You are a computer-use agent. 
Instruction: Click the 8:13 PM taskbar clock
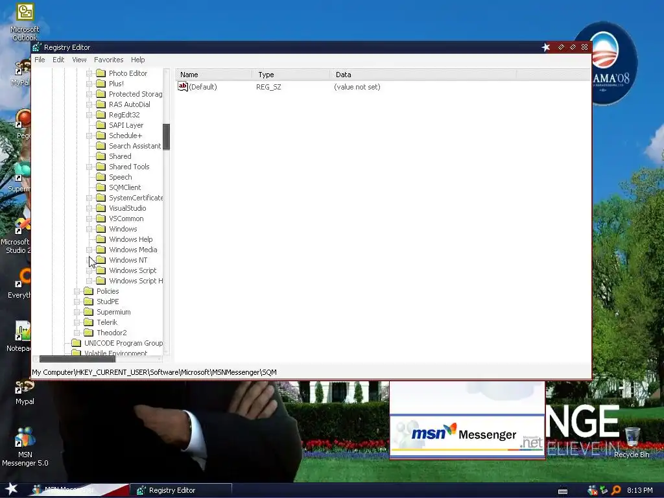click(639, 490)
